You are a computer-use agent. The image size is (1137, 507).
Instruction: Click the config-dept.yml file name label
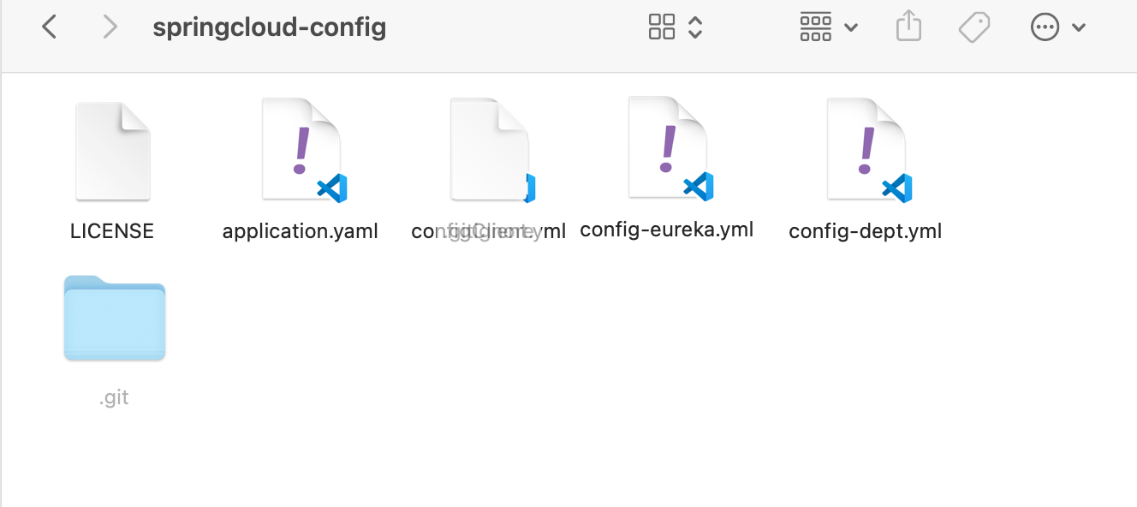pos(865,231)
